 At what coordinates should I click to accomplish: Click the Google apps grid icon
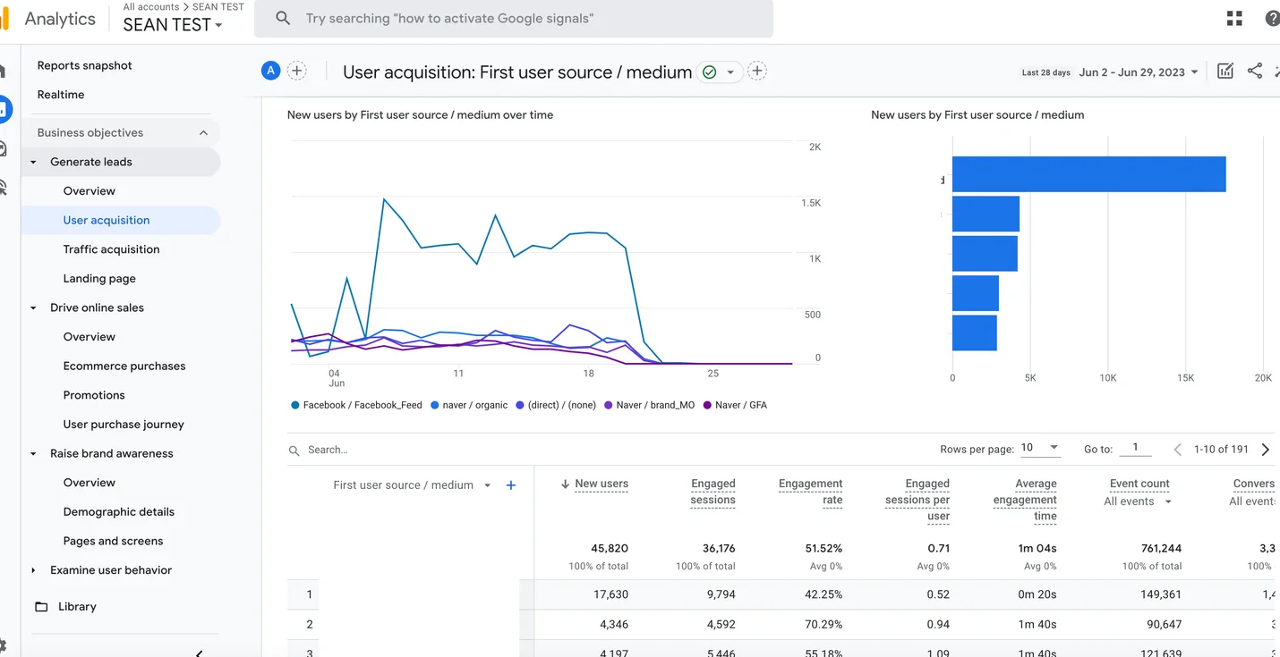[x=1234, y=19]
